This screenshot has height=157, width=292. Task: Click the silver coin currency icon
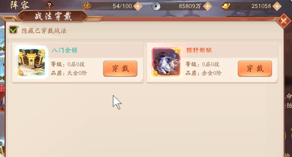pos(156,7)
